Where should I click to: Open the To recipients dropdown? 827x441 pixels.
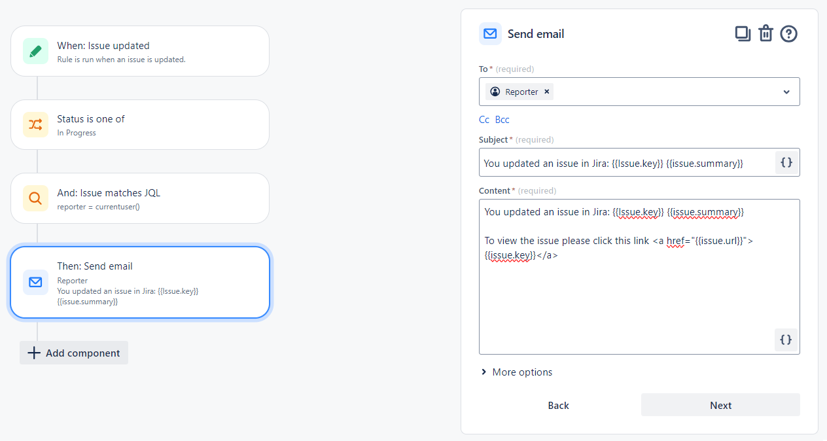(786, 92)
